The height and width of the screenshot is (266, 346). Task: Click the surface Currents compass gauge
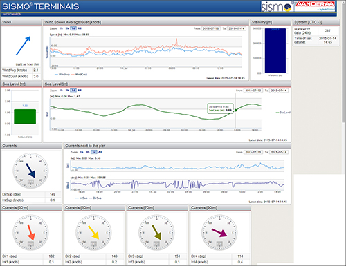point(30,171)
